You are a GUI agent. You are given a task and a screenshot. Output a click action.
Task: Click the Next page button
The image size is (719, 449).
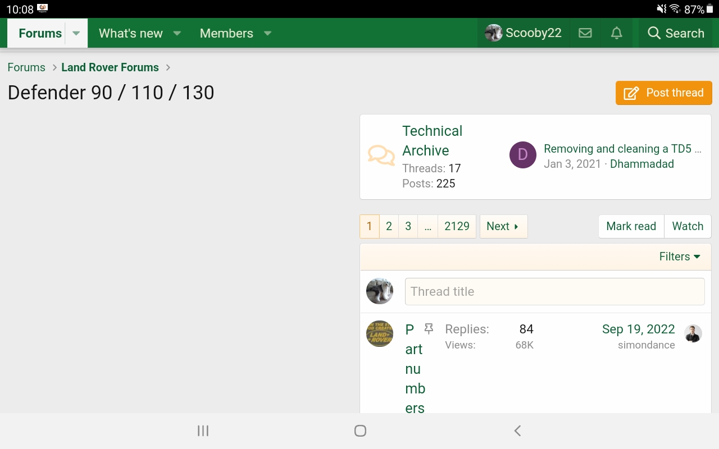tap(503, 226)
